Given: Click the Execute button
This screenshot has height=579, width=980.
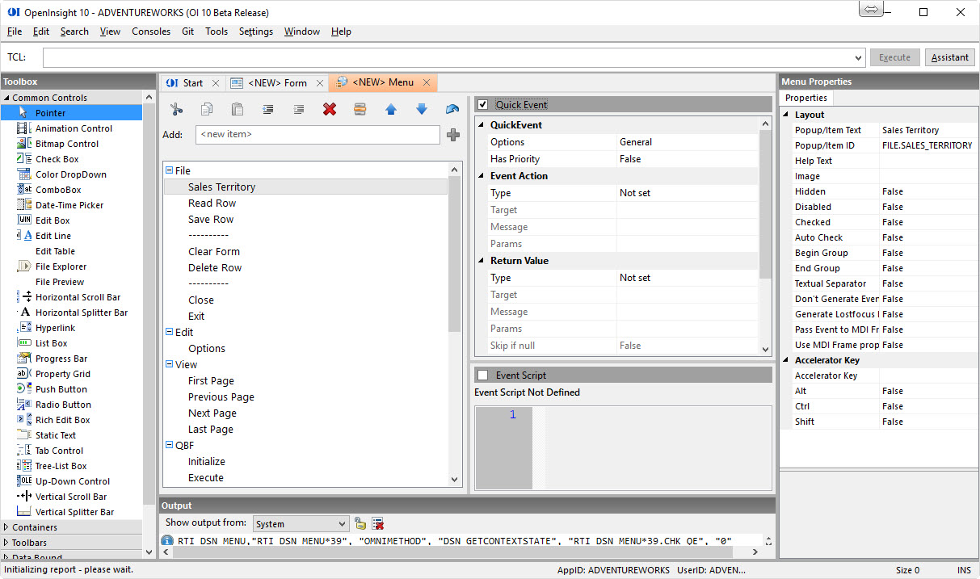Looking at the screenshot, I should [x=894, y=57].
